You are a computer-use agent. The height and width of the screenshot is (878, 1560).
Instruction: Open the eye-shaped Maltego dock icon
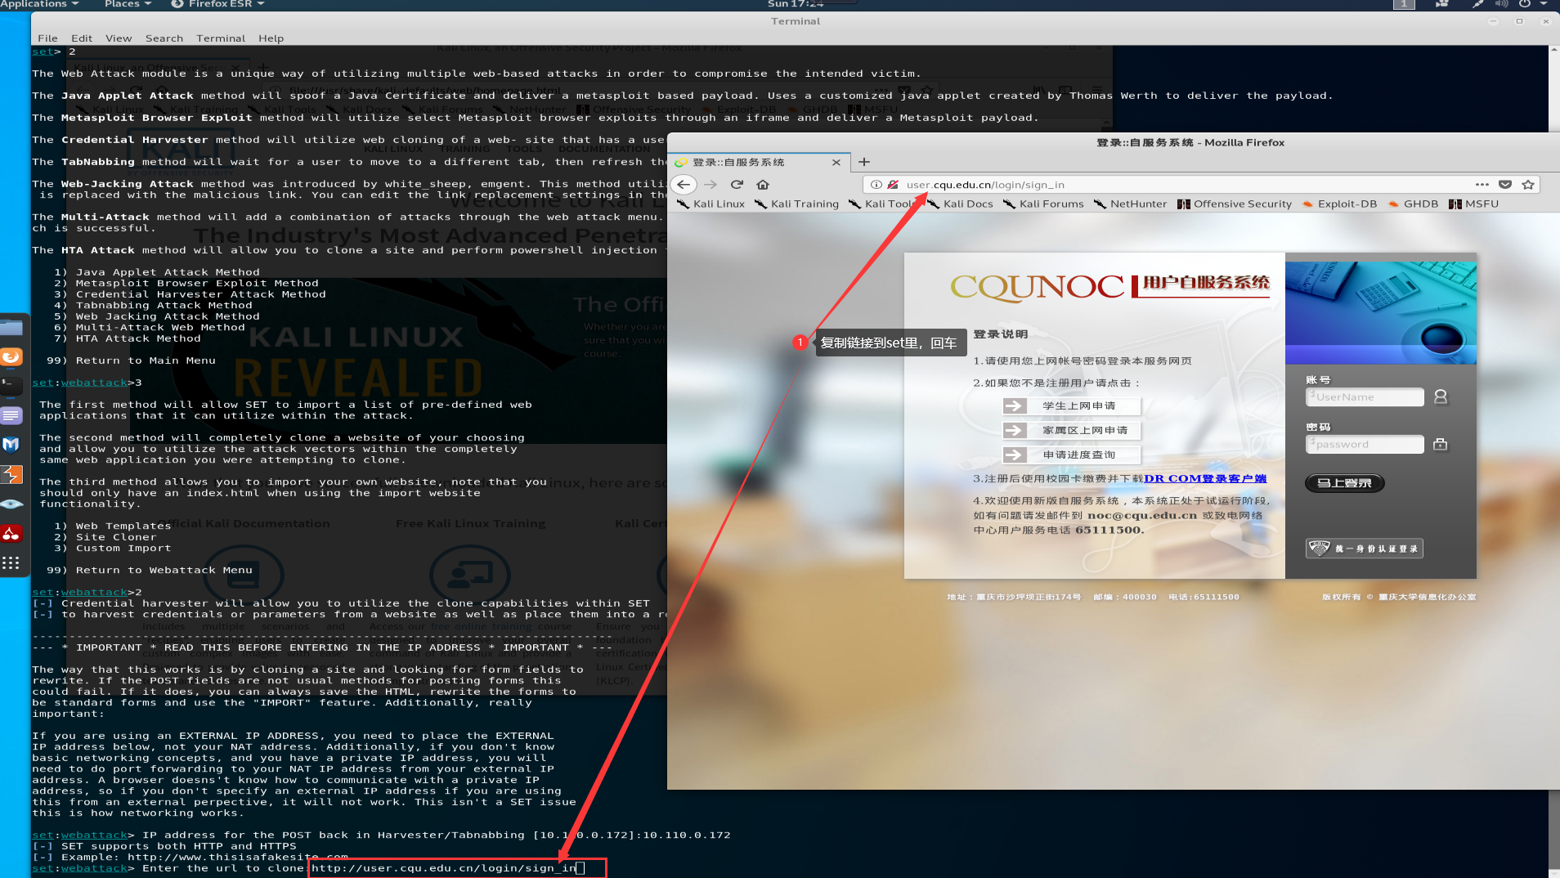click(x=11, y=504)
